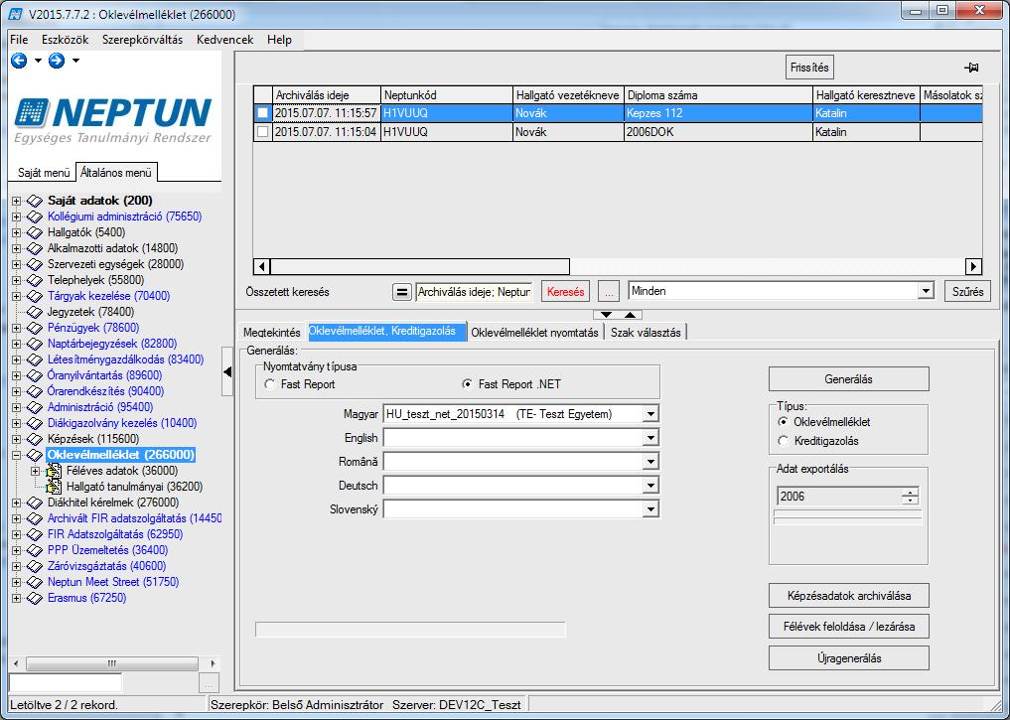1010x720 pixels.
Task: Collapse the Oklevélmelléklet tree node
Action: click(16, 455)
